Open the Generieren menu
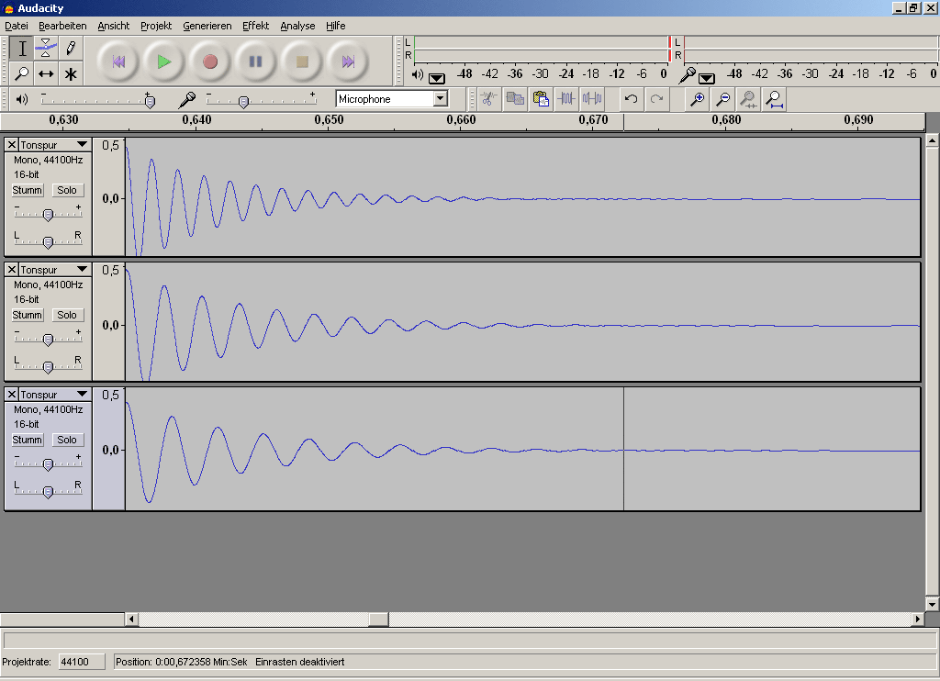Screen dimensions: 940x681 click(207, 26)
